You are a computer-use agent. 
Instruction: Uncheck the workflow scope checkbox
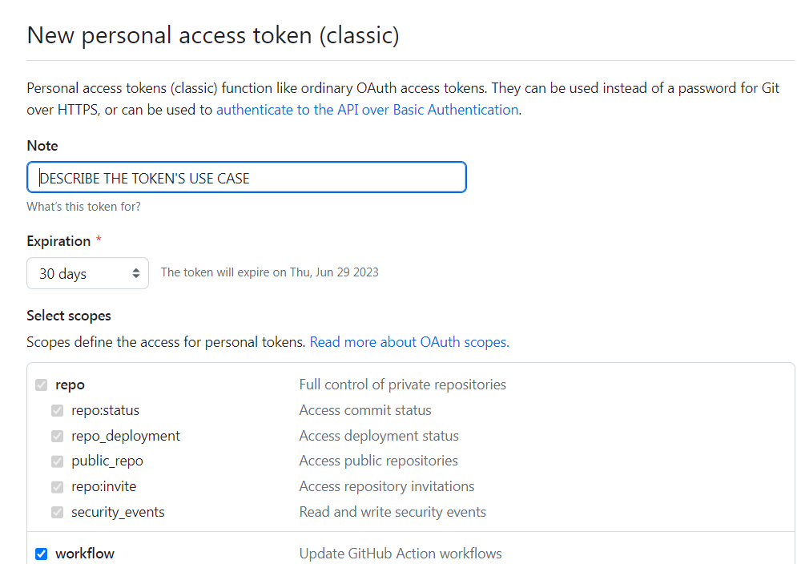click(41, 554)
